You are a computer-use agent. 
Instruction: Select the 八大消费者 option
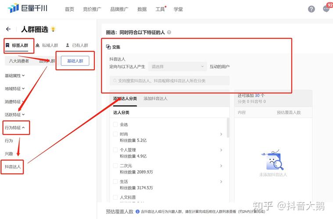(x=19, y=61)
